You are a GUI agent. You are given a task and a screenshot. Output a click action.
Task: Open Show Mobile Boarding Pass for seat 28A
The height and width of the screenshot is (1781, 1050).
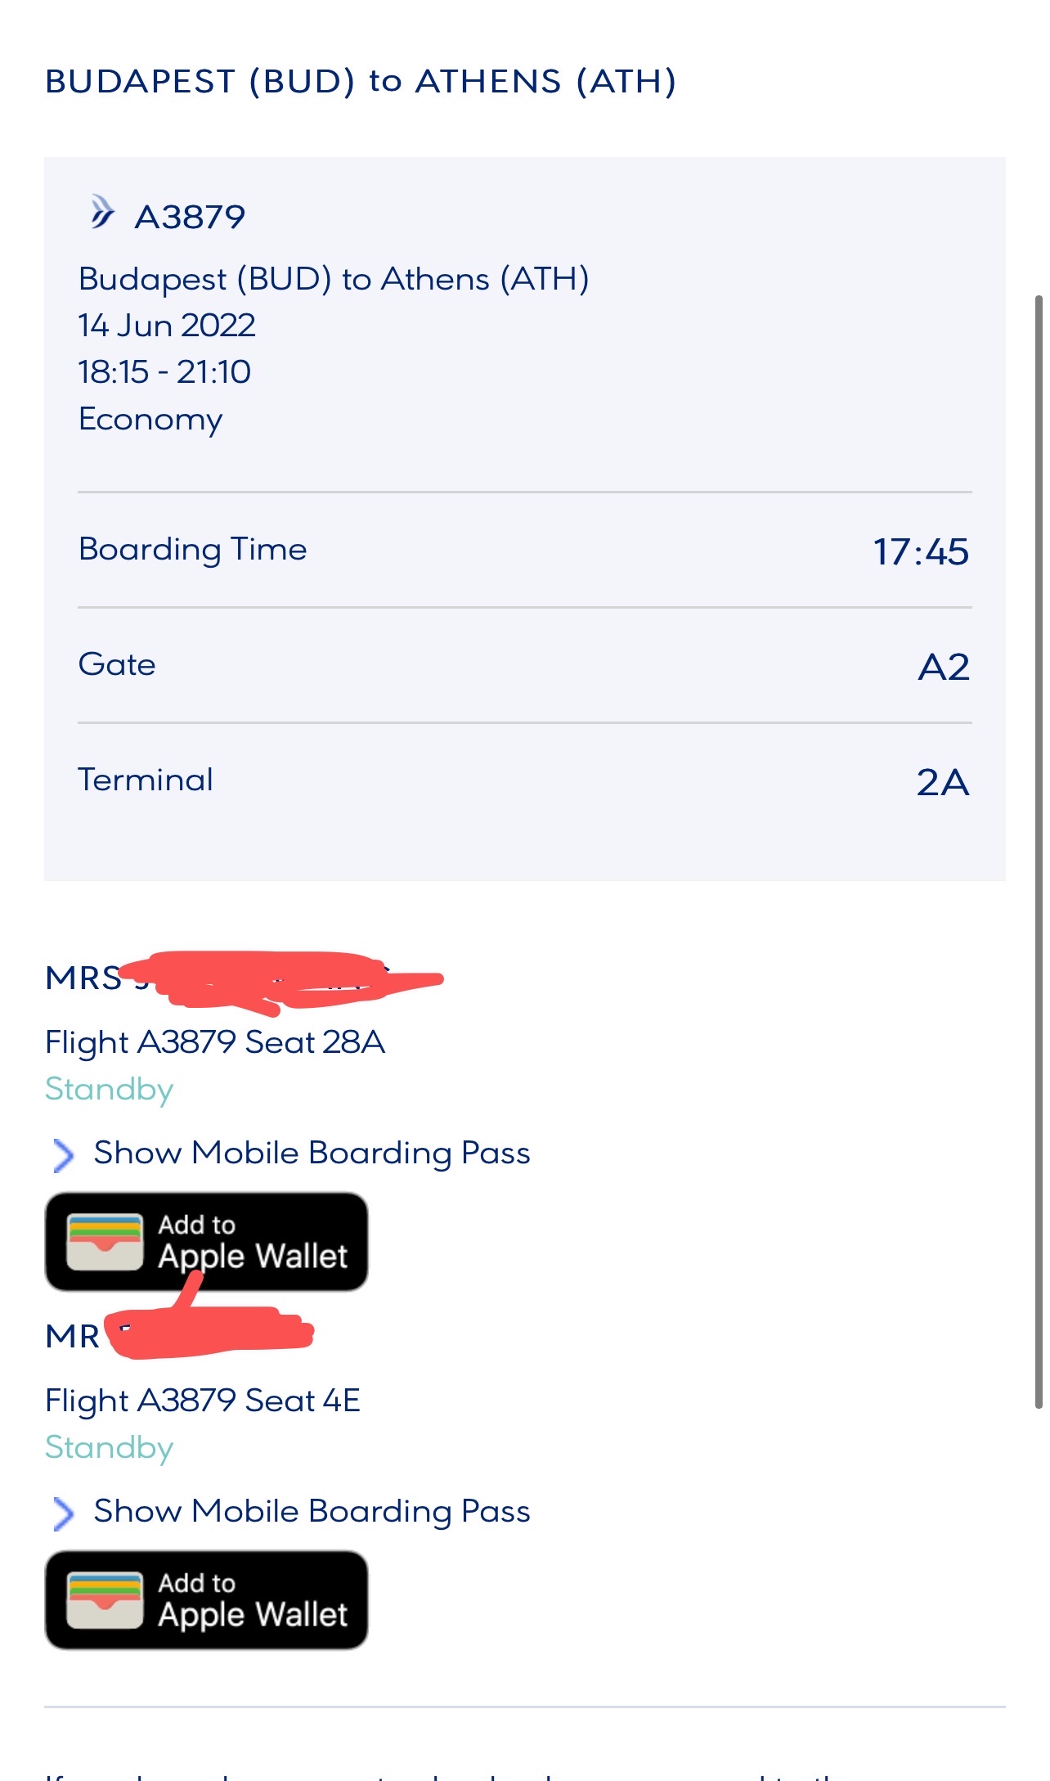click(x=312, y=1154)
